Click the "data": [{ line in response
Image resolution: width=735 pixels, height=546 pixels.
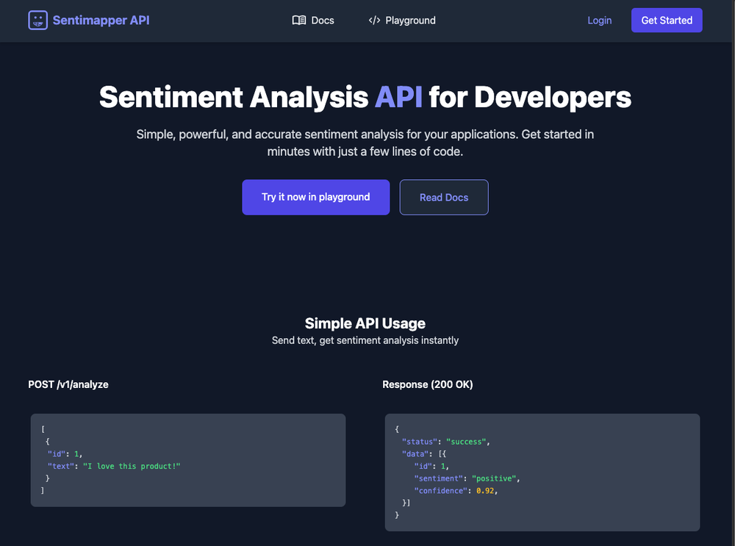(424, 454)
